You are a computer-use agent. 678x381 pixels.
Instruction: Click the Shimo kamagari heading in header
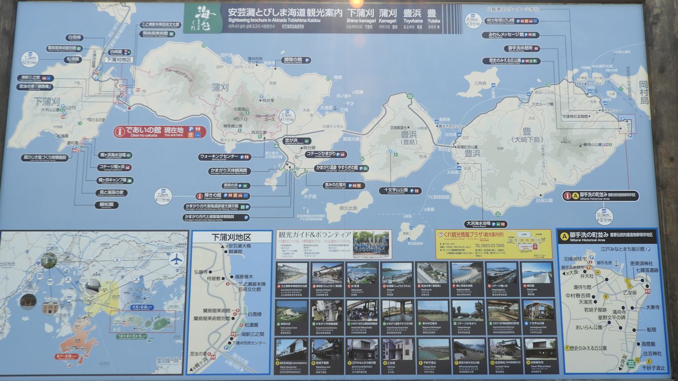tap(360, 21)
